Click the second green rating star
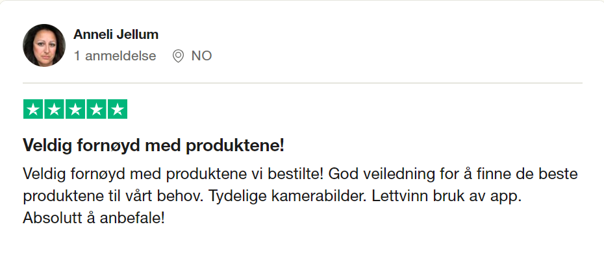This screenshot has width=604, height=279. tap(54, 110)
